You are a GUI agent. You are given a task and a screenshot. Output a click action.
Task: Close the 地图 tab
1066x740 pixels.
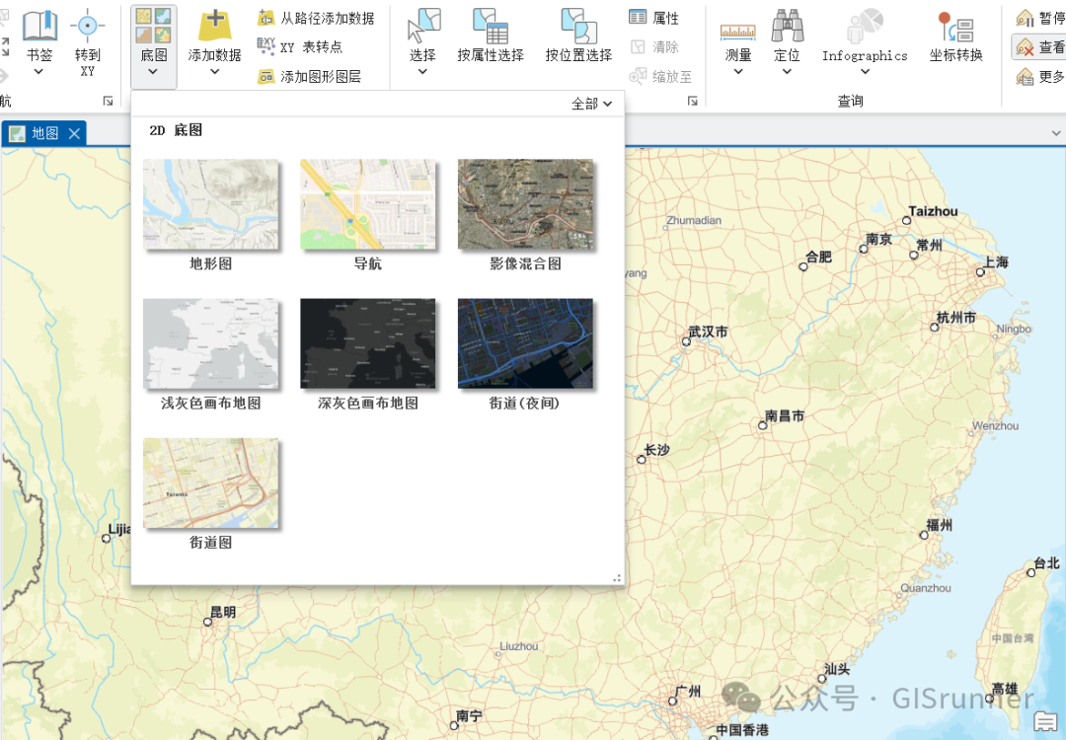(74, 134)
